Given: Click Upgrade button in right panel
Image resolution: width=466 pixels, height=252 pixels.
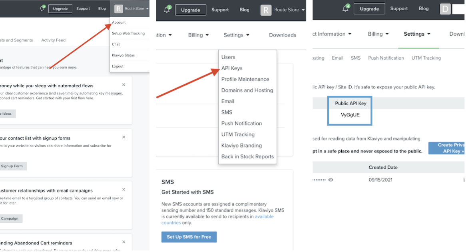Looking at the screenshot, I should click(369, 9).
